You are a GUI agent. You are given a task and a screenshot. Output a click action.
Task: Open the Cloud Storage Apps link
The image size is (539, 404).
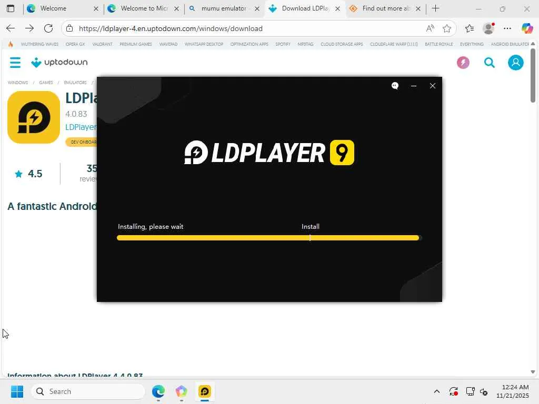[x=342, y=44]
